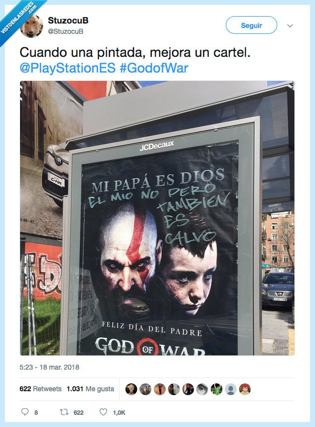This screenshot has height=427, width=315.
Task: View the 622 Retweets list
Action: [41, 389]
